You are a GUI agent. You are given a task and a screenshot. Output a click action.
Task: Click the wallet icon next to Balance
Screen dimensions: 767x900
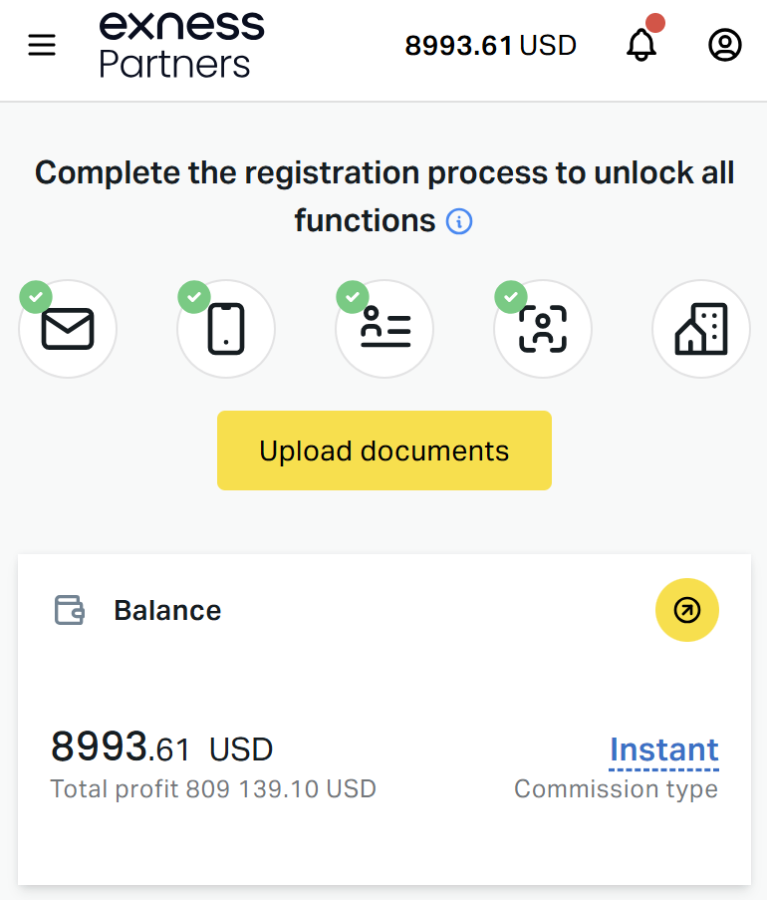pyautogui.click(x=69, y=610)
